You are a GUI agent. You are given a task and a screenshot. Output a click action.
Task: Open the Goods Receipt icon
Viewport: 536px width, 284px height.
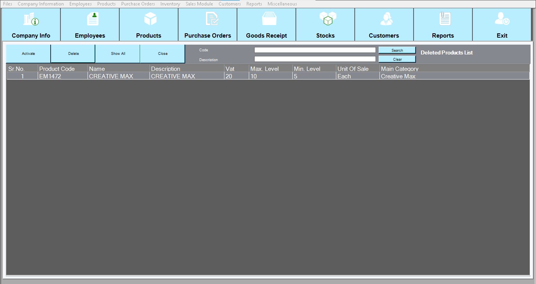[x=270, y=19]
